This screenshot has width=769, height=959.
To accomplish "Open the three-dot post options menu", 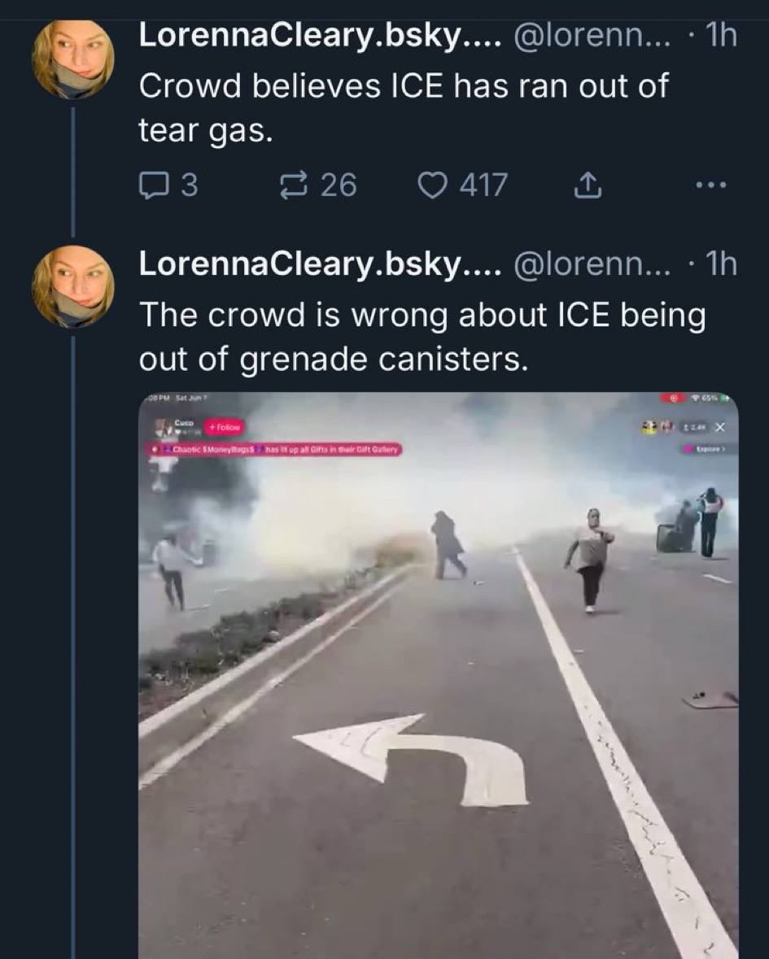I will [710, 186].
